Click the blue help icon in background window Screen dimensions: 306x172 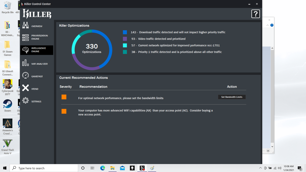point(272,25)
